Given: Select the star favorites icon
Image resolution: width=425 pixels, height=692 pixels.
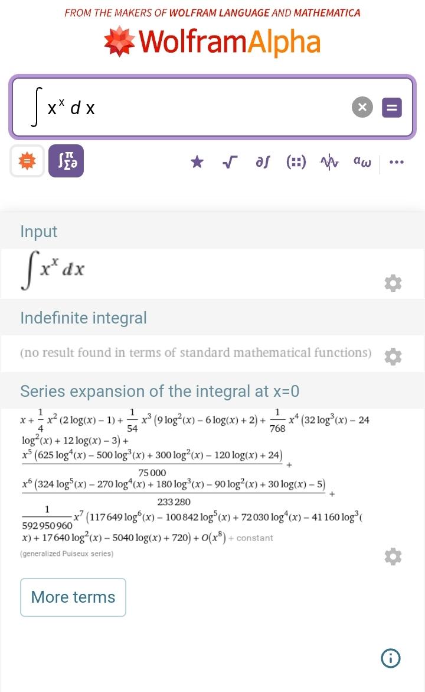Looking at the screenshot, I should pos(197,161).
